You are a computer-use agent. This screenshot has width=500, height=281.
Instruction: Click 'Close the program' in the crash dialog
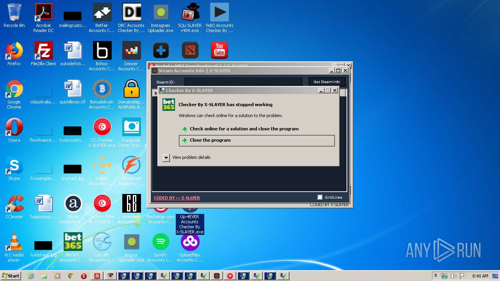(x=257, y=140)
